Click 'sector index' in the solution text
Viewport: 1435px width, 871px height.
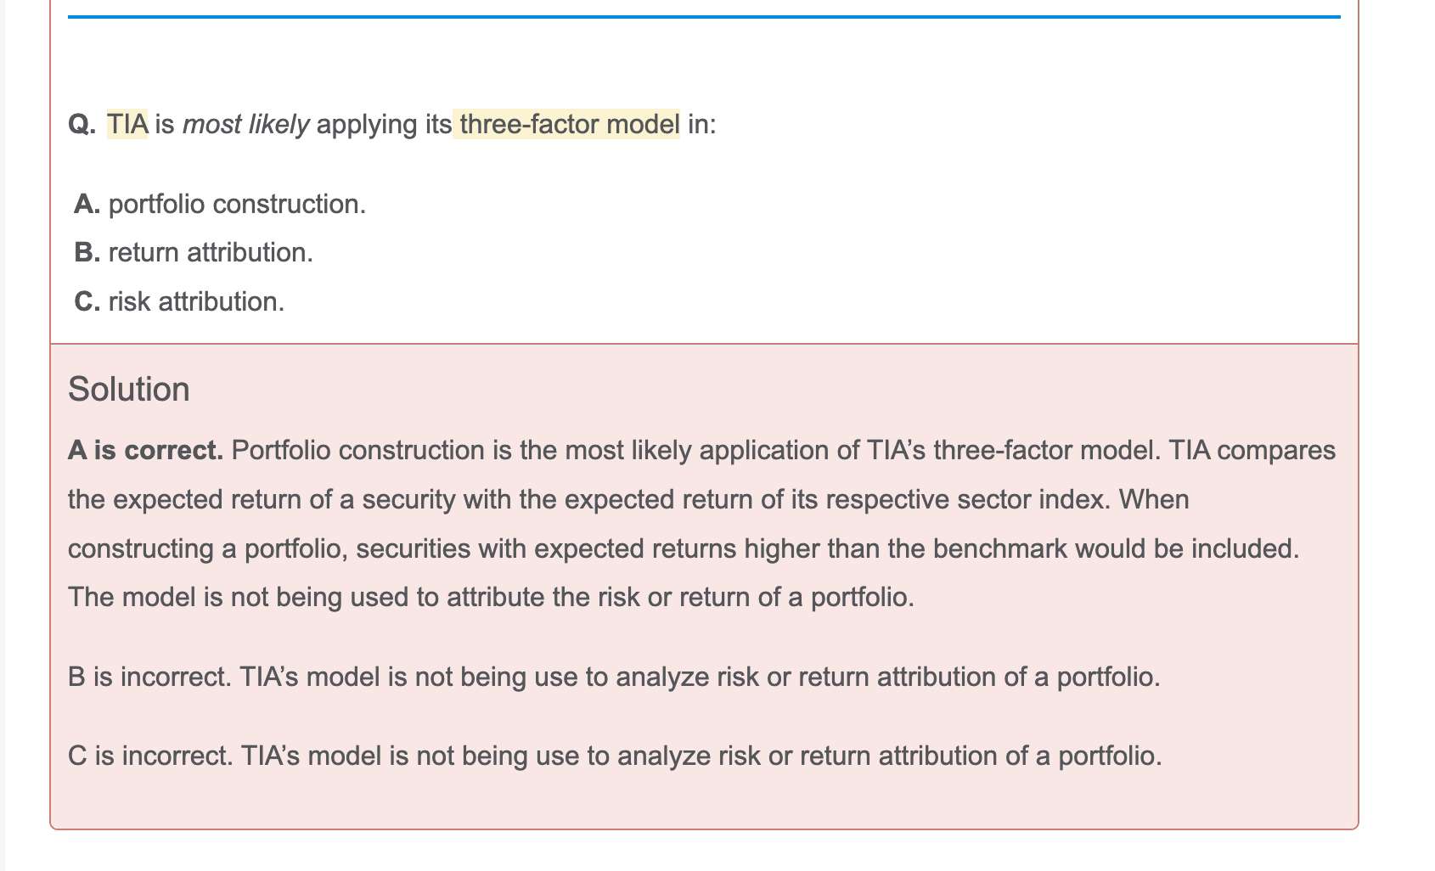(1029, 499)
